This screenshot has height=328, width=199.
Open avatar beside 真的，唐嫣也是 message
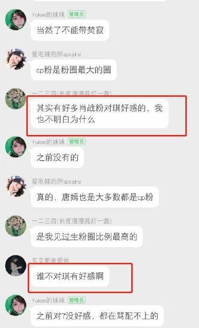click(x=16, y=186)
